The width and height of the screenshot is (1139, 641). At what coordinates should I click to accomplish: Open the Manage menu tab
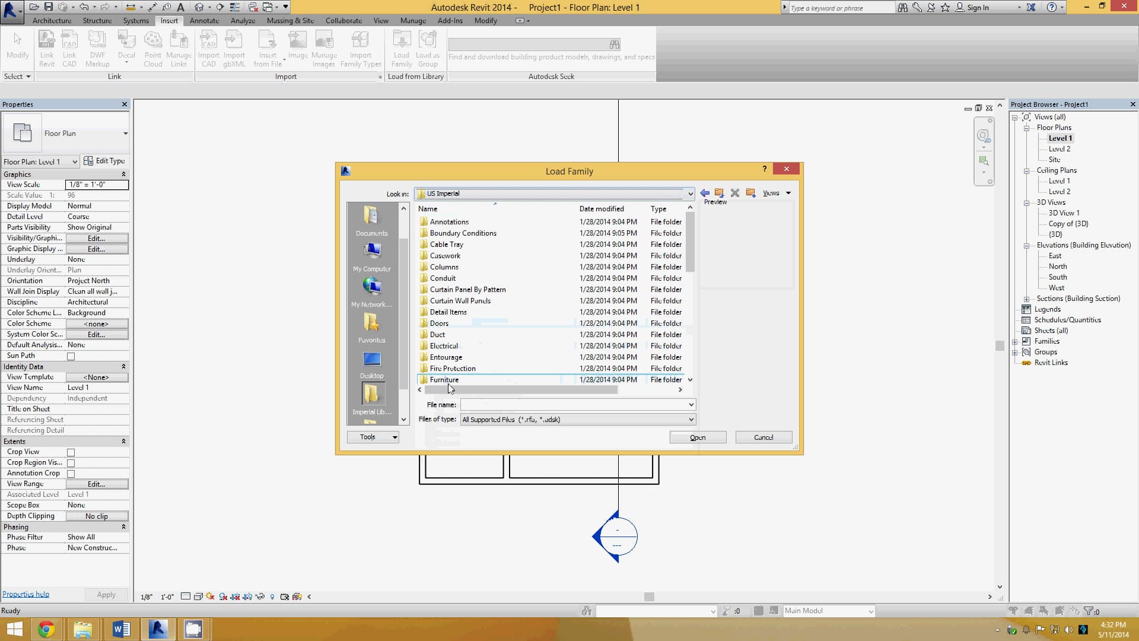413,20
